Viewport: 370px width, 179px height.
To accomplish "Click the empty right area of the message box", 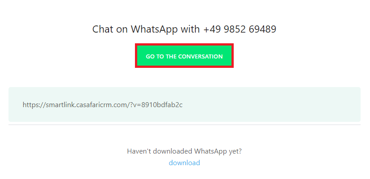I will [271, 104].
